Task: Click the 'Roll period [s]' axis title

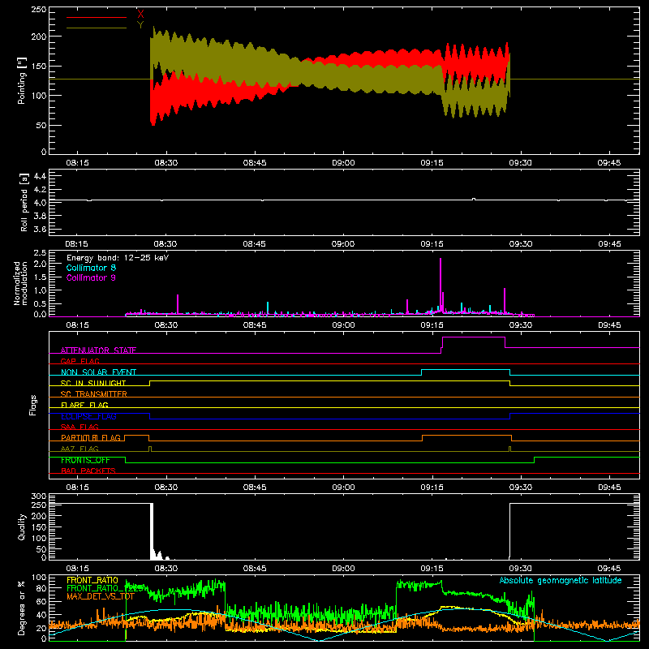Action: click(x=24, y=202)
